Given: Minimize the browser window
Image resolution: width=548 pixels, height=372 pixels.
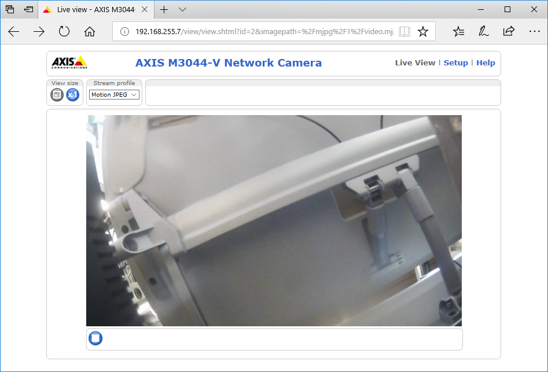Looking at the screenshot, I should pos(481,9).
